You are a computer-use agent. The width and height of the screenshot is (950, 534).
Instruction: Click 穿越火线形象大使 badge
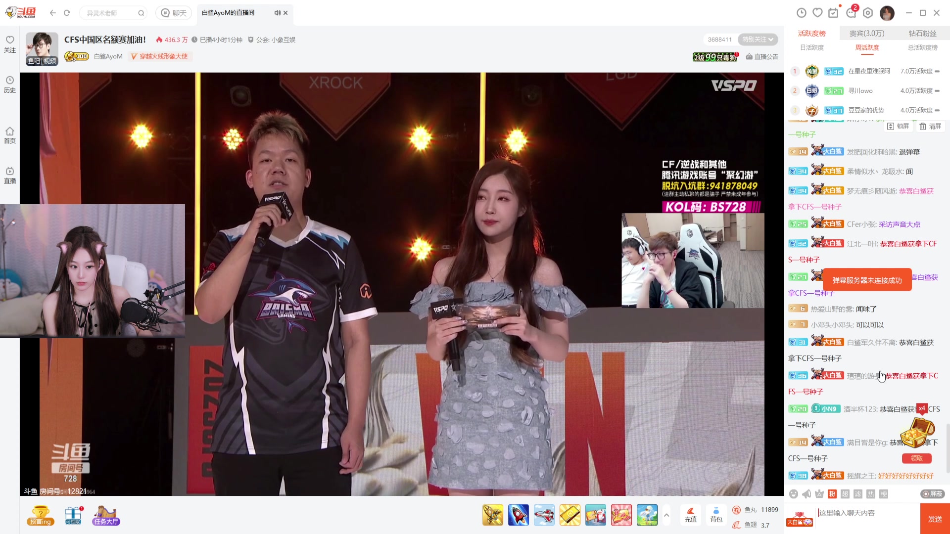point(159,56)
